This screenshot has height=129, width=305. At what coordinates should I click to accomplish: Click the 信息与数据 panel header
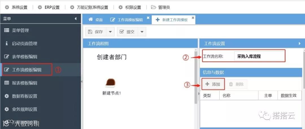251,72
